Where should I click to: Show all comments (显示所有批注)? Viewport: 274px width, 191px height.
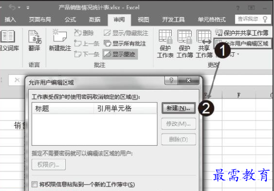point(125,44)
